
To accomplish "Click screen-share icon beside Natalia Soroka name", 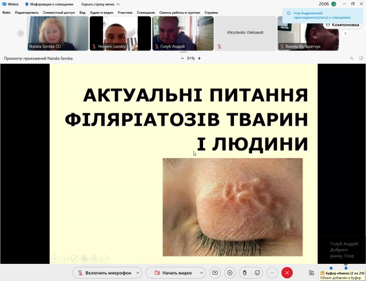I will click(x=58, y=46).
